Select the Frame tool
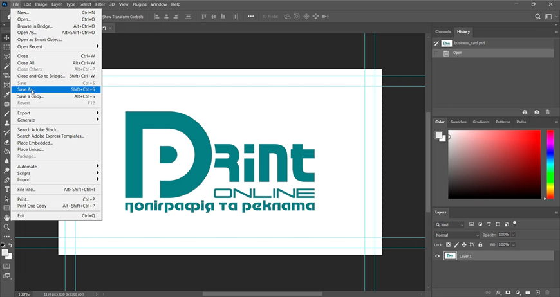 coord(6,85)
